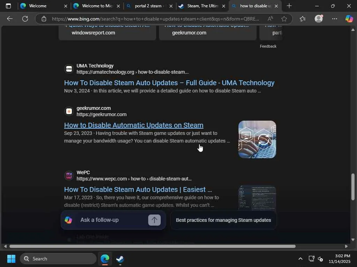
Task: Refresh the page
Action: 25,19
